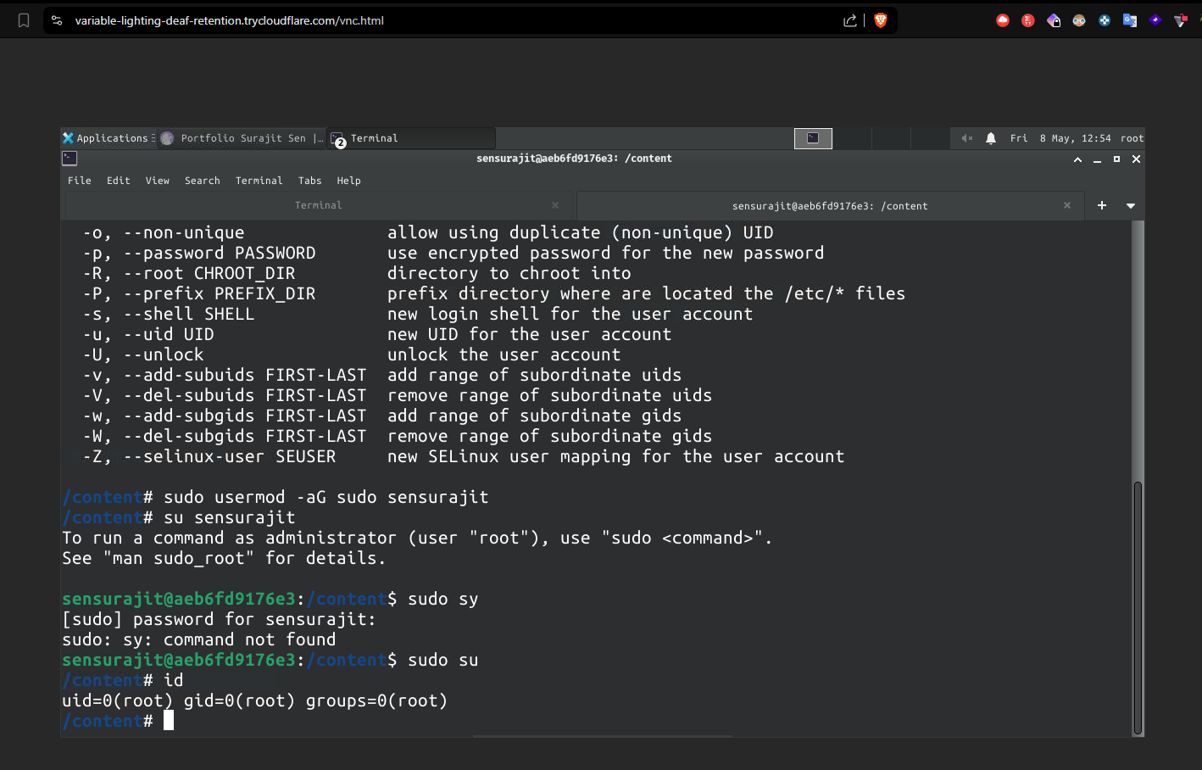This screenshot has height=770, width=1202.
Task: Switch to the third workspace in the switcher
Action: pos(891,138)
